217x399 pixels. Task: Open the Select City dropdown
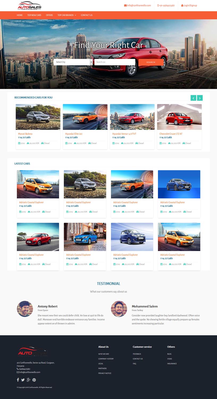point(73,62)
